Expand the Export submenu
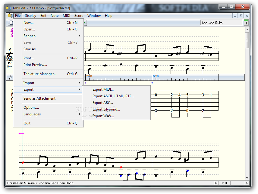Image resolution: width=258 pixels, height=194 pixels. (48, 89)
